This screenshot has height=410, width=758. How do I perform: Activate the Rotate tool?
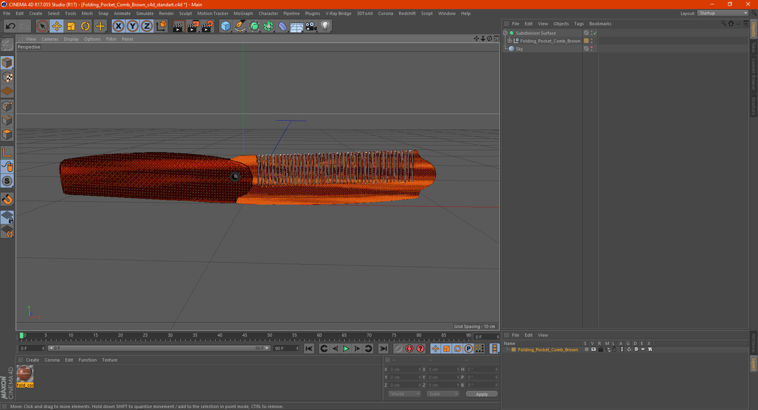pyautogui.click(x=85, y=26)
